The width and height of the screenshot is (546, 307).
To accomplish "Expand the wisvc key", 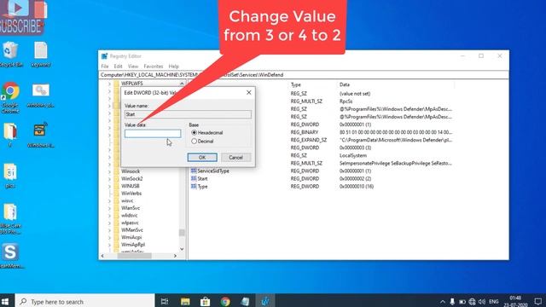I will [x=109, y=200].
